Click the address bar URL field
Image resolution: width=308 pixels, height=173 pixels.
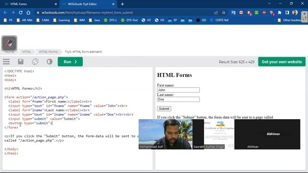[126, 12]
